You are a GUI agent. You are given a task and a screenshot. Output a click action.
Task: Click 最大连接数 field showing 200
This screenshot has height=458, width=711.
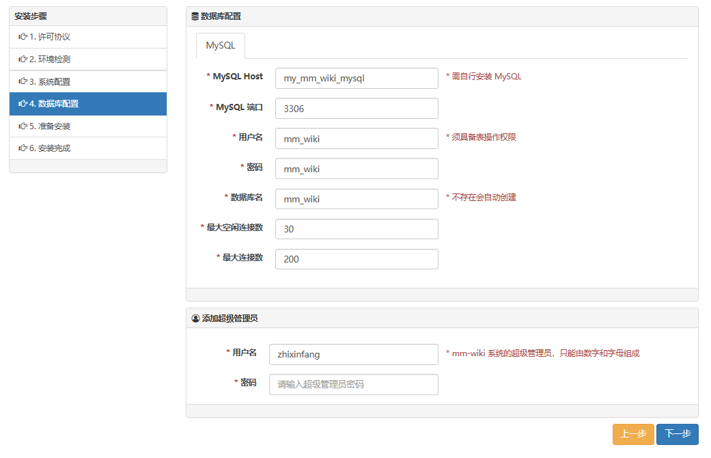point(357,258)
